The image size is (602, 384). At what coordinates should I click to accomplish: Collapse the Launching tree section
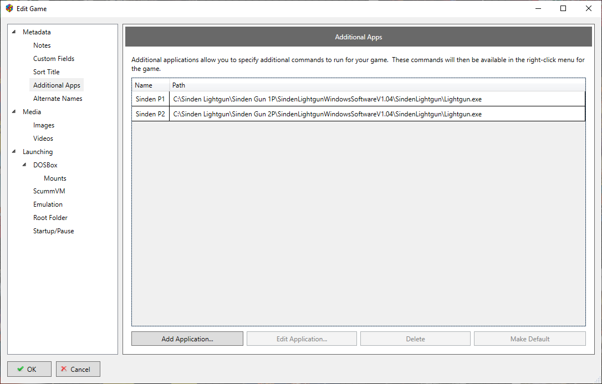click(x=14, y=151)
